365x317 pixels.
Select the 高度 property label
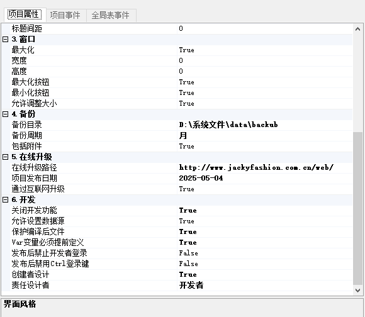click(19, 72)
